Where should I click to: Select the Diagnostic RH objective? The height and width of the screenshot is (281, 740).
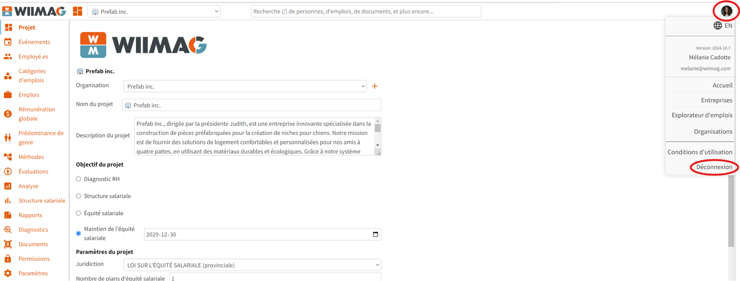(x=78, y=179)
